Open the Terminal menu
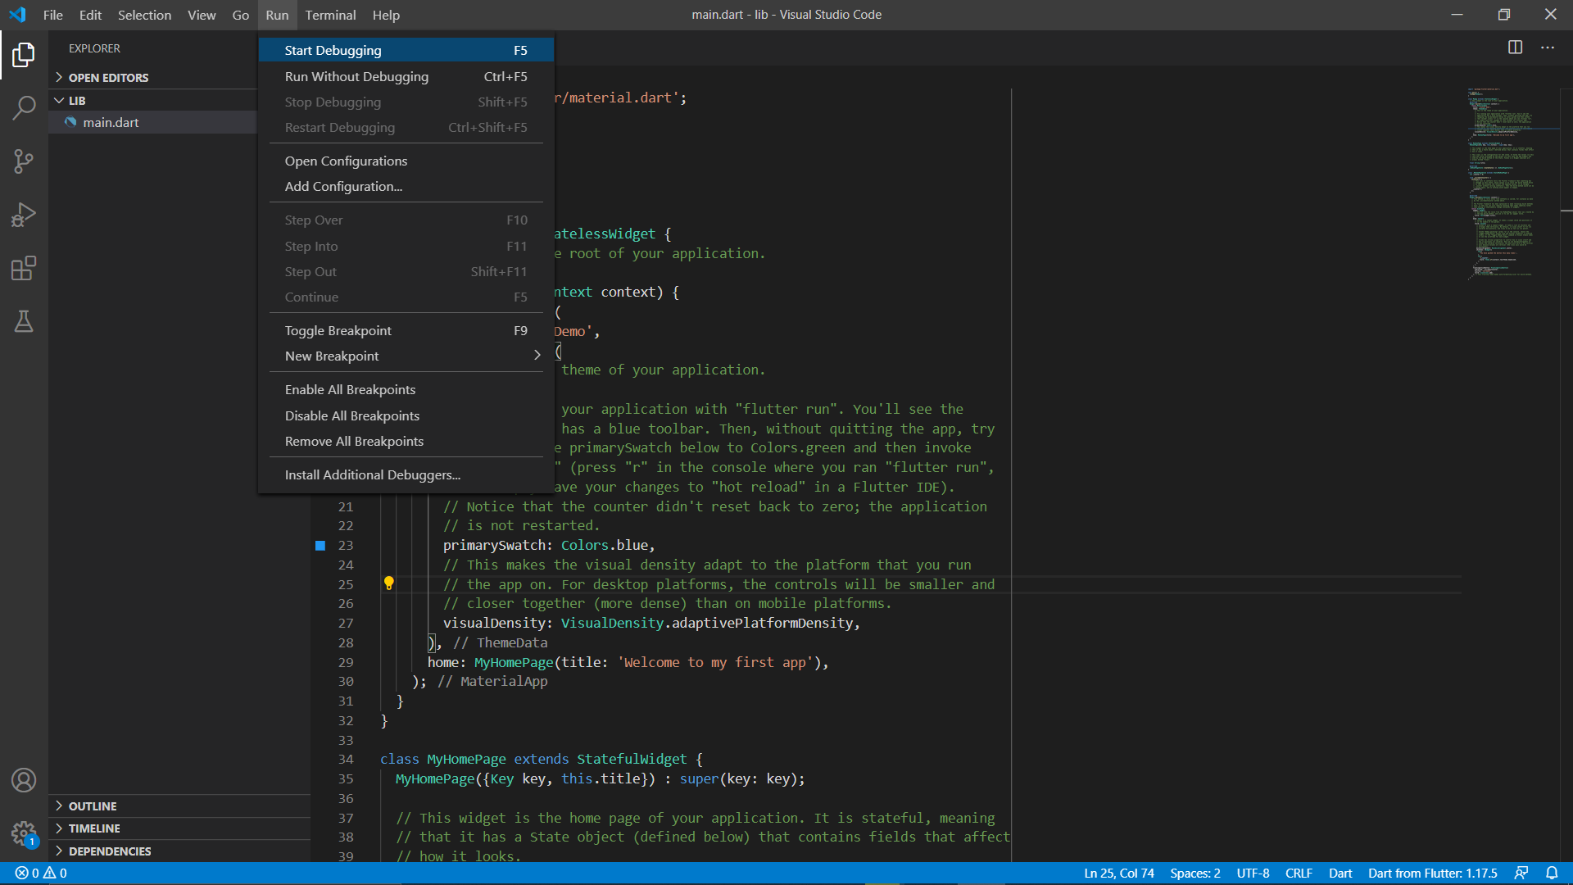1573x885 pixels. pyautogui.click(x=330, y=15)
